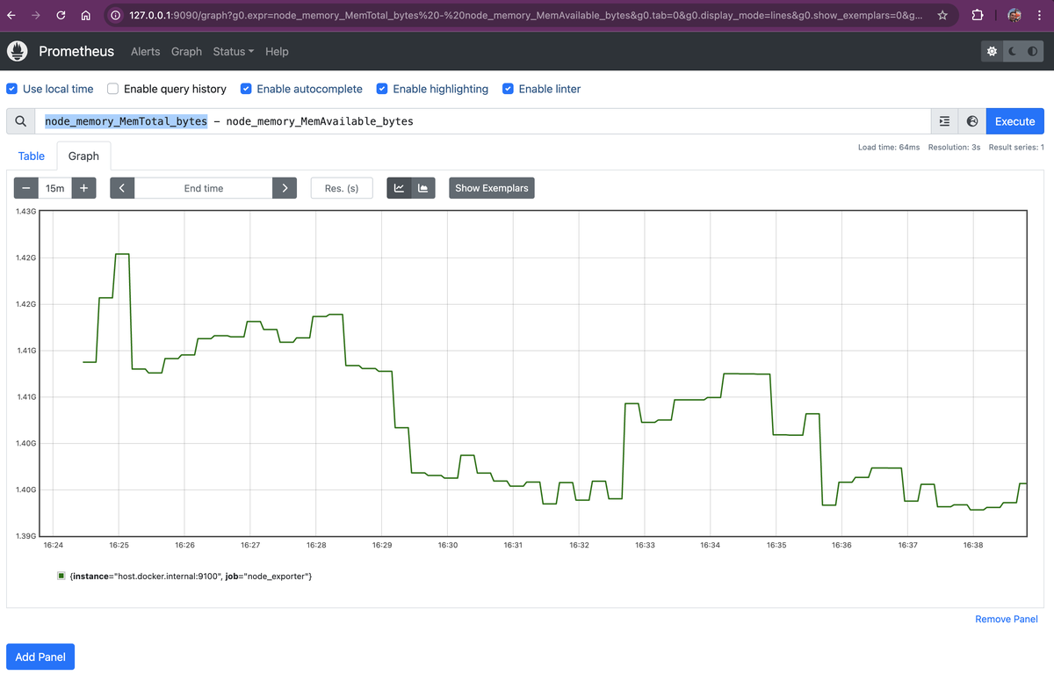This screenshot has height=682, width=1054.
Task: Click the Prometheus logo icon
Action: coord(18,51)
